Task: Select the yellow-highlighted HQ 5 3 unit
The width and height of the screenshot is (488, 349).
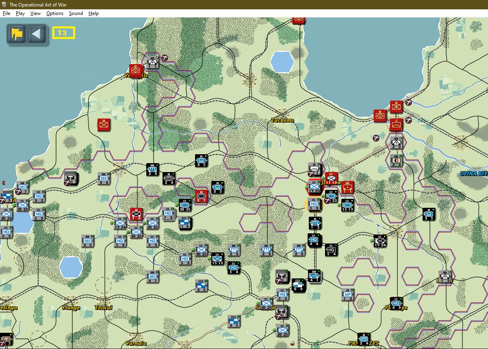Action: coord(314,205)
